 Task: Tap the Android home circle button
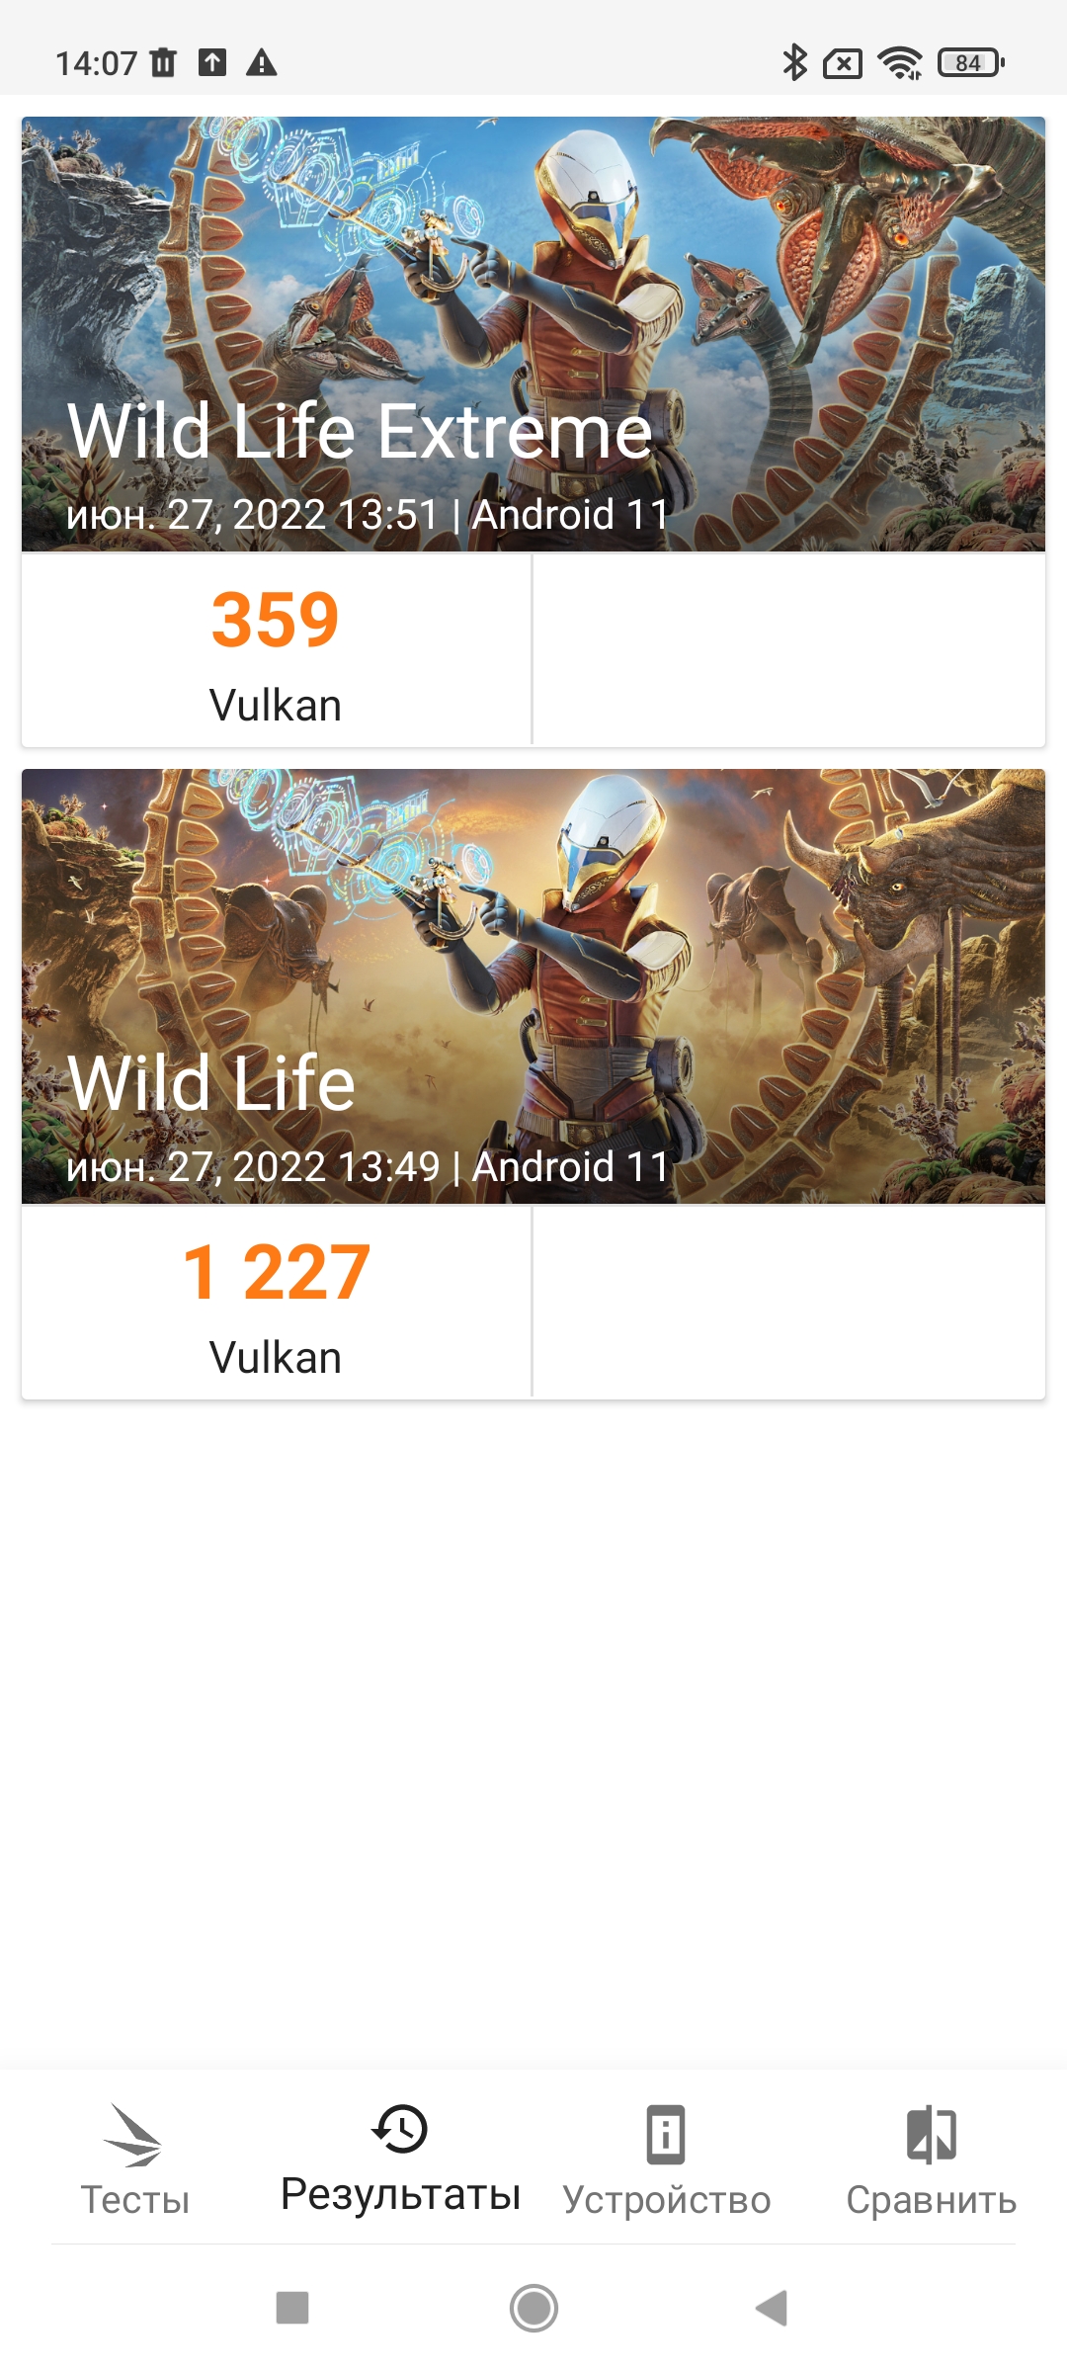point(533,2308)
